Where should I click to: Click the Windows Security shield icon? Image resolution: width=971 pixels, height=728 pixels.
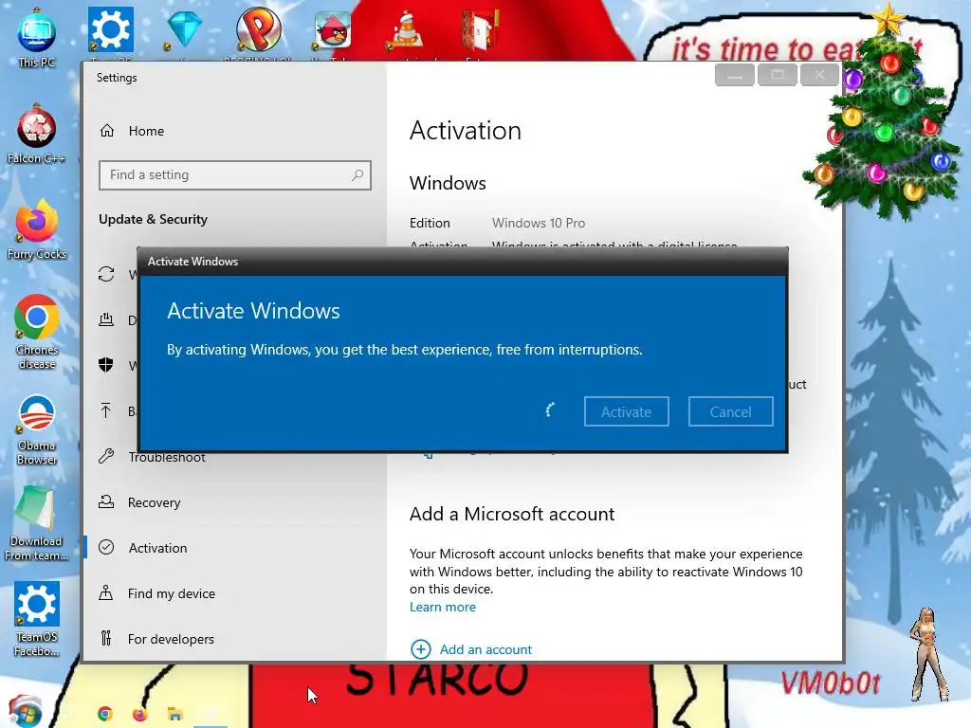coord(106,365)
